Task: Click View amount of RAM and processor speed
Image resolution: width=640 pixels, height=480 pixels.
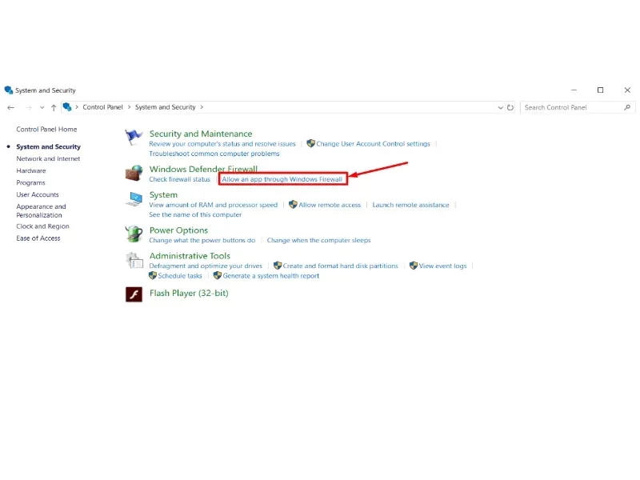Action: 213,205
